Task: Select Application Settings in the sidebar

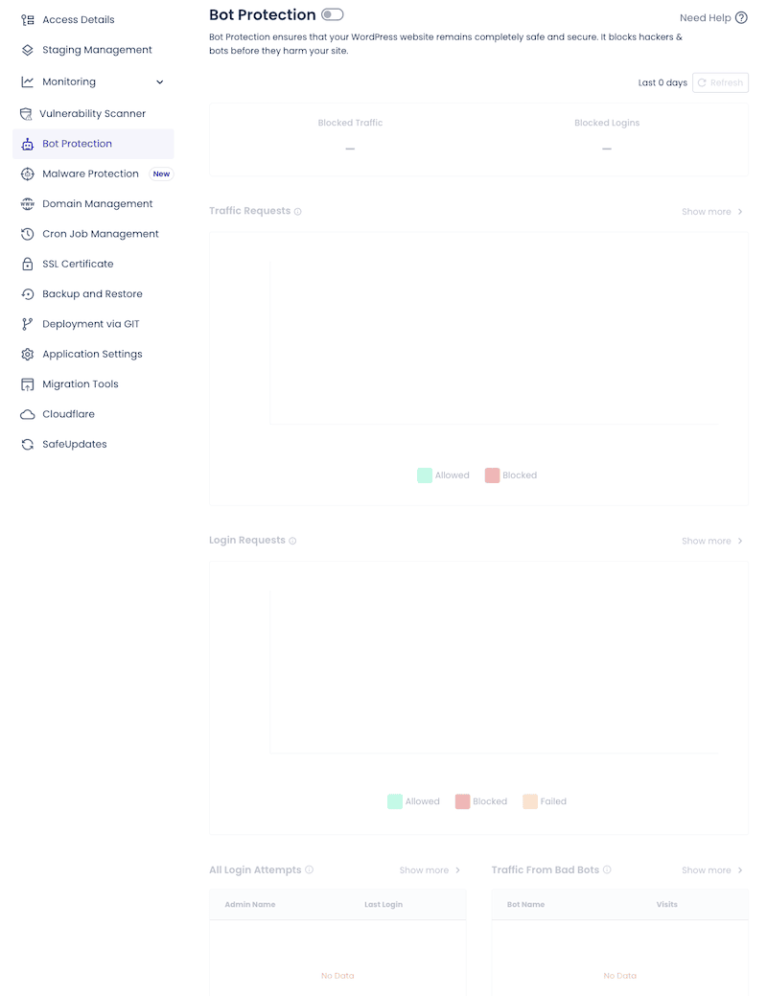Action: (90, 354)
